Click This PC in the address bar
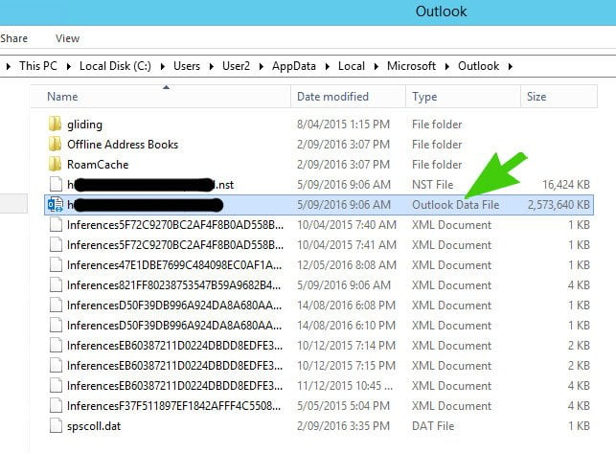 (38, 66)
